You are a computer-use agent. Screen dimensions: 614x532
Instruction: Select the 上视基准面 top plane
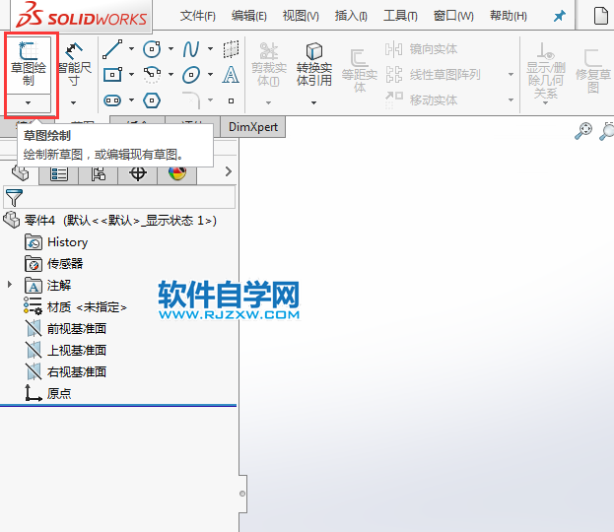pyautogui.click(x=66, y=350)
